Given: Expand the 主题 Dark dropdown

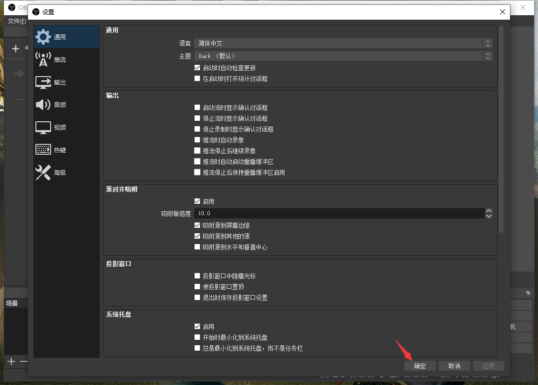Looking at the screenshot, I should [342, 56].
